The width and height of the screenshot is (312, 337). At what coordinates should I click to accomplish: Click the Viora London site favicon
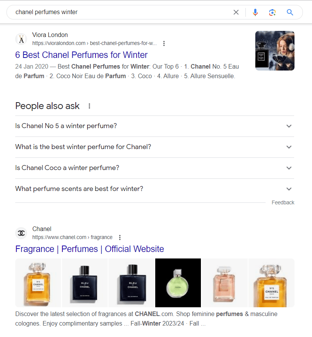(21, 39)
